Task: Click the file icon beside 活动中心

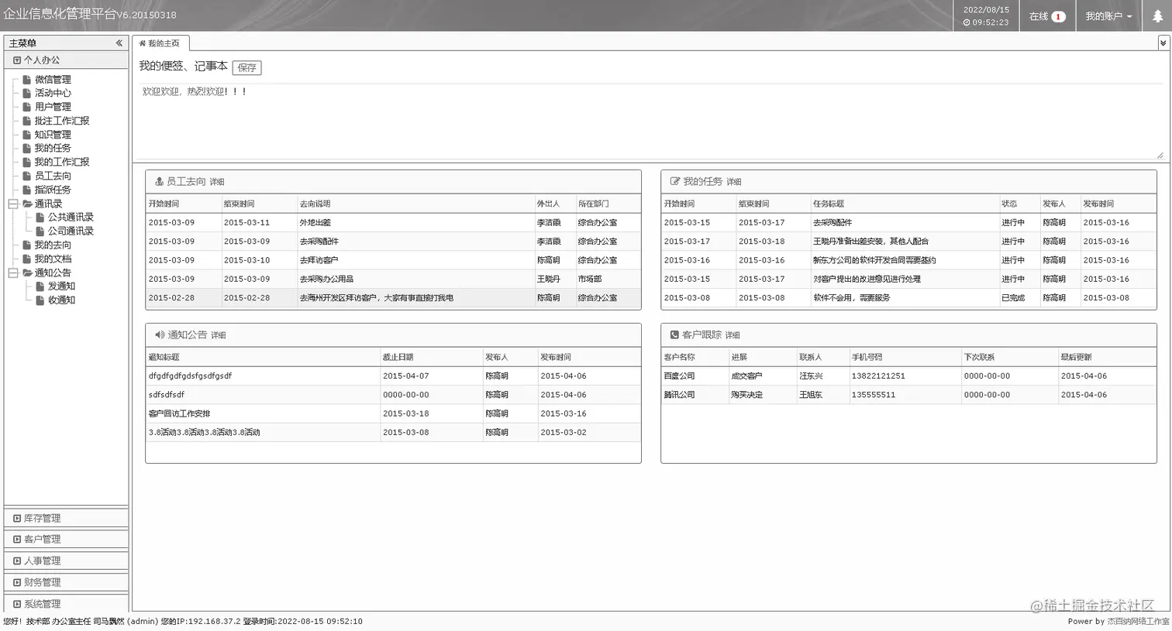Action: pos(27,93)
